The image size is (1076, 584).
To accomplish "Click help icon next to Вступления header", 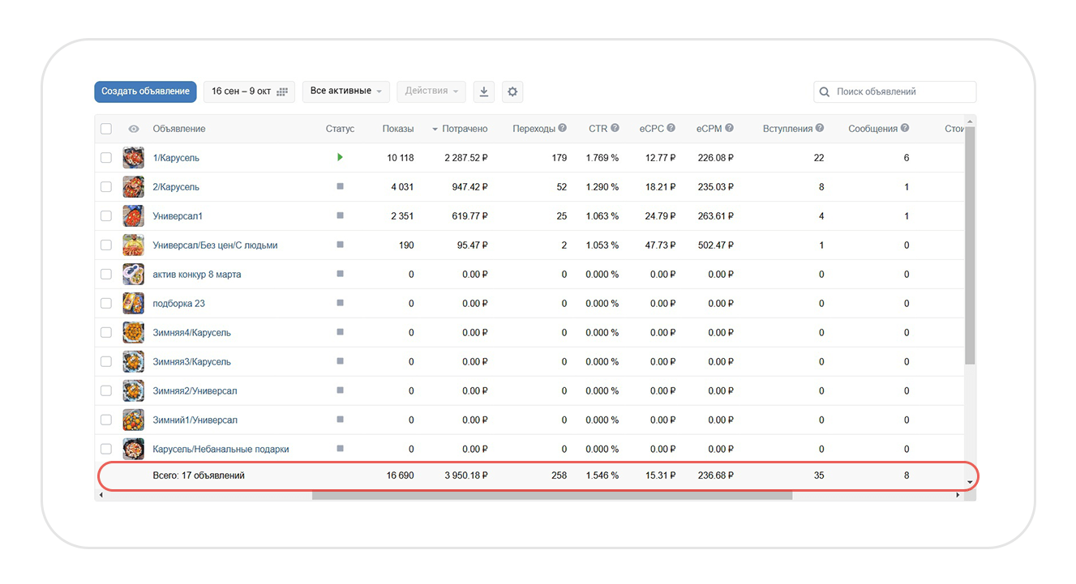I will pyautogui.click(x=820, y=128).
